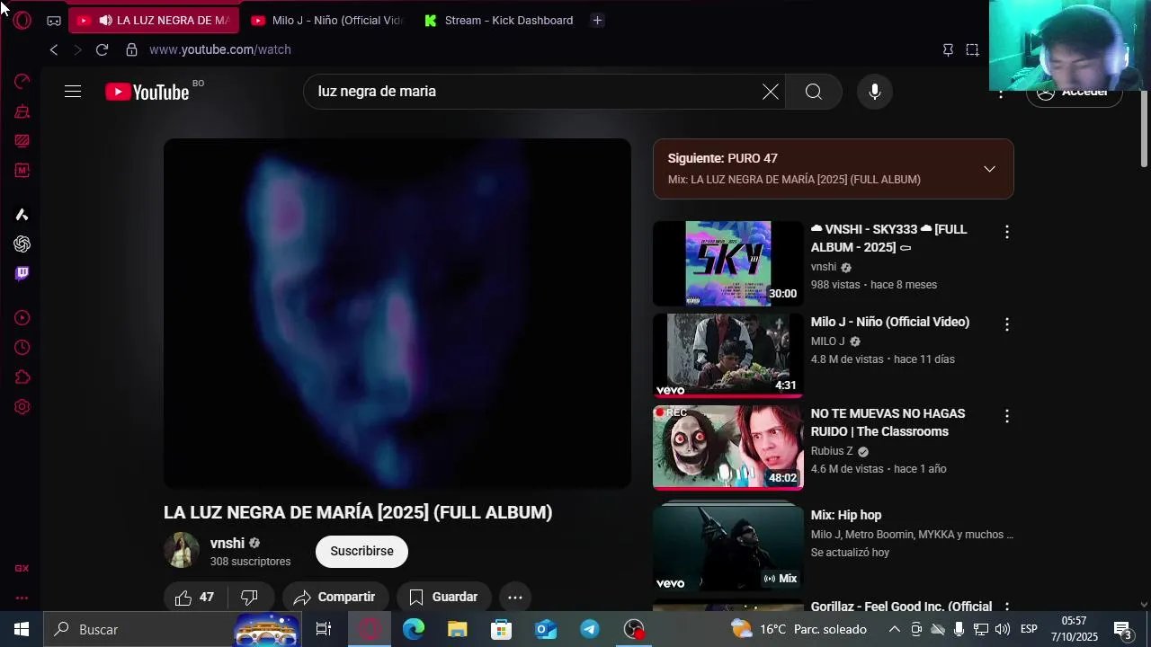View site info via padlock icon

[x=131, y=49]
